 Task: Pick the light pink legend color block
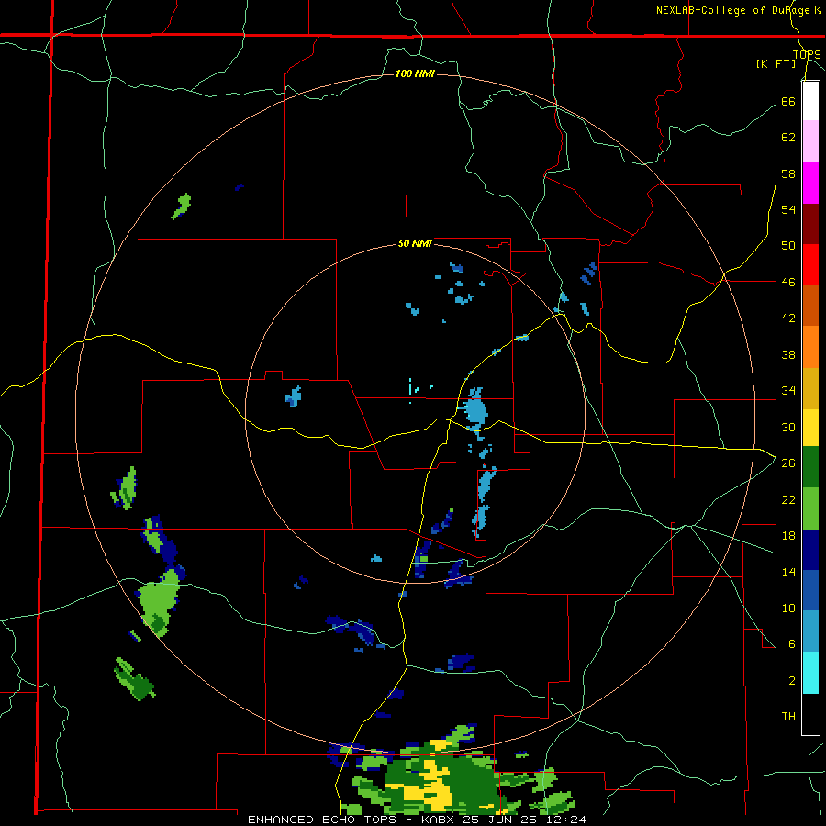click(810, 141)
